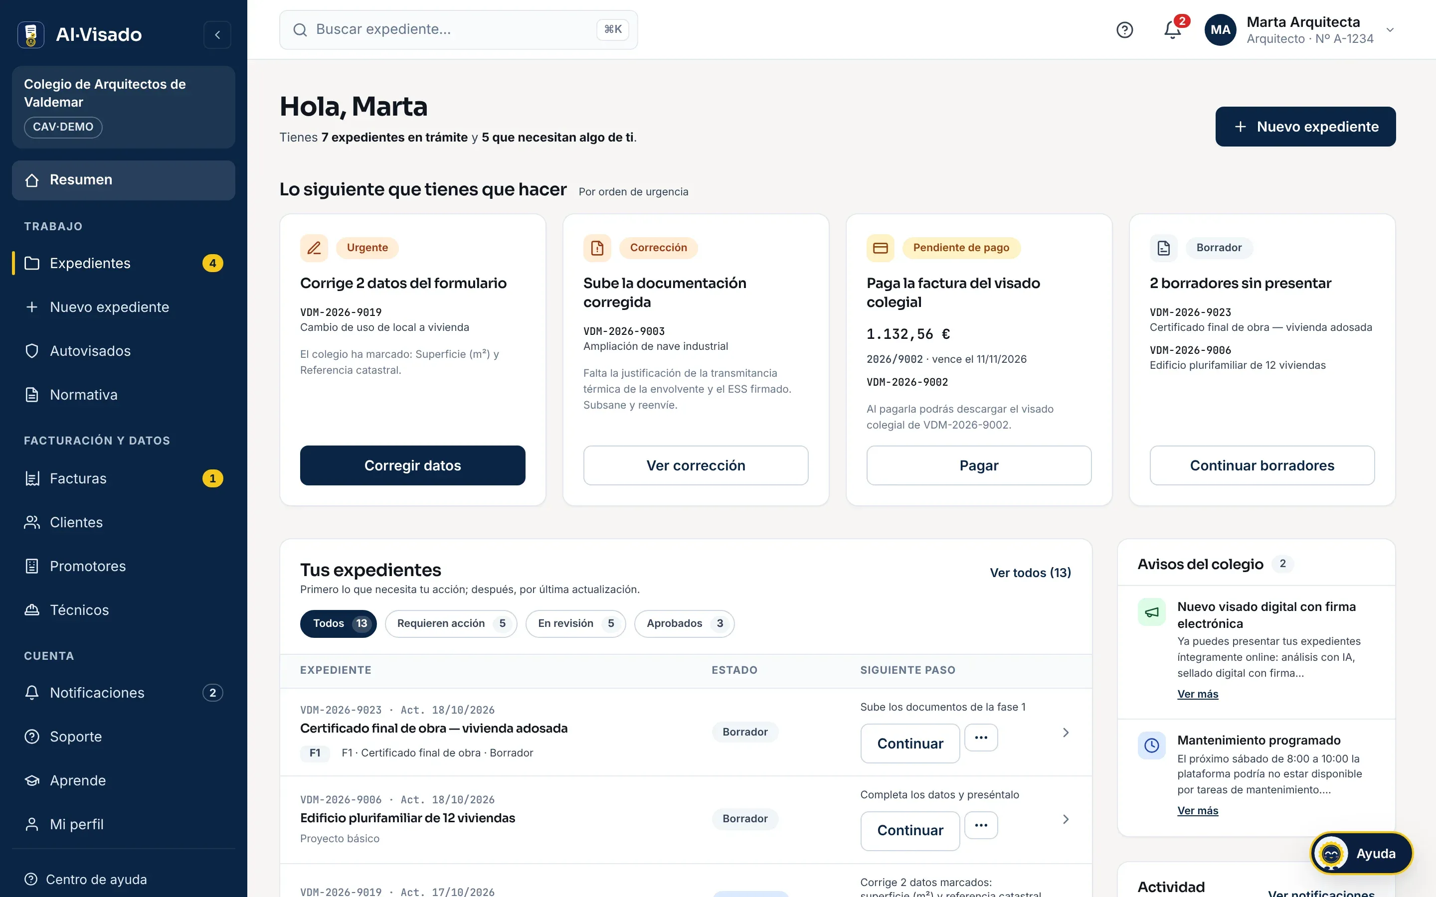This screenshot has width=1436, height=897.
Task: Click the Corregir datos button
Action: [x=412, y=466]
